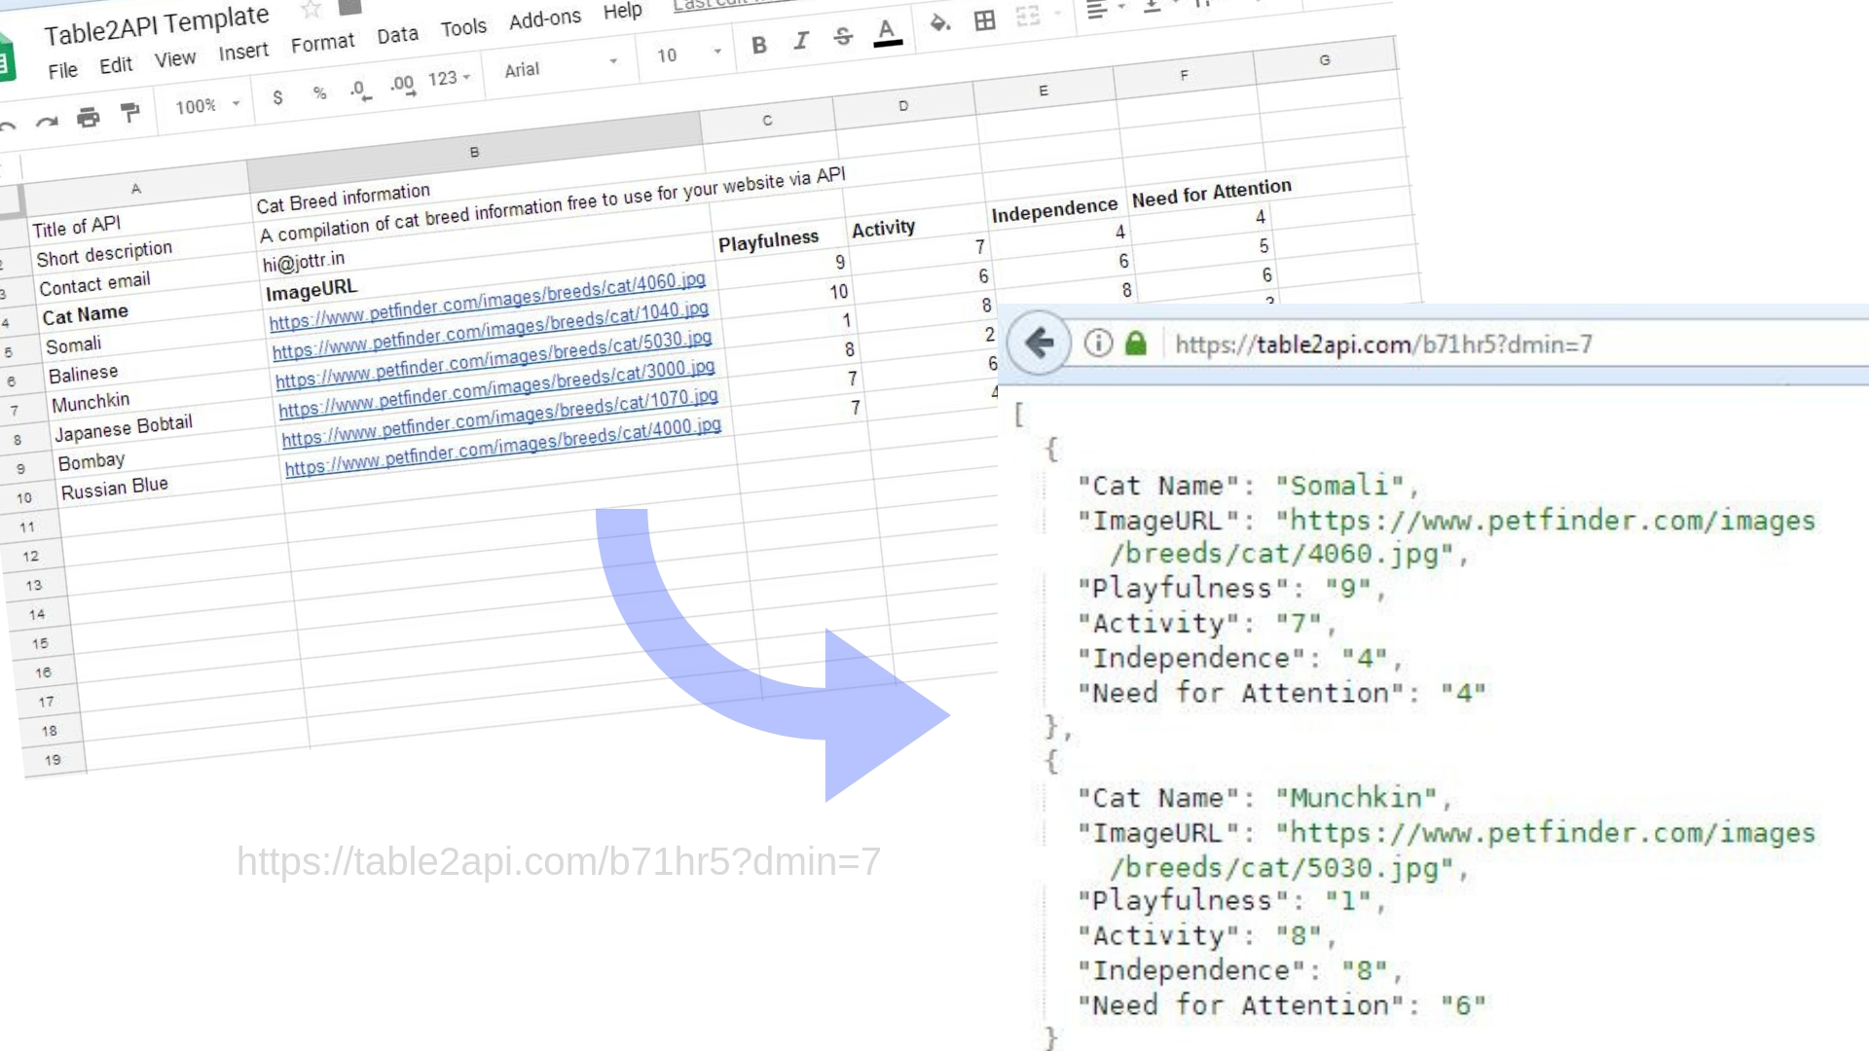Select the paint format tool
Screen dimensions: 1869x1051
coord(129,113)
